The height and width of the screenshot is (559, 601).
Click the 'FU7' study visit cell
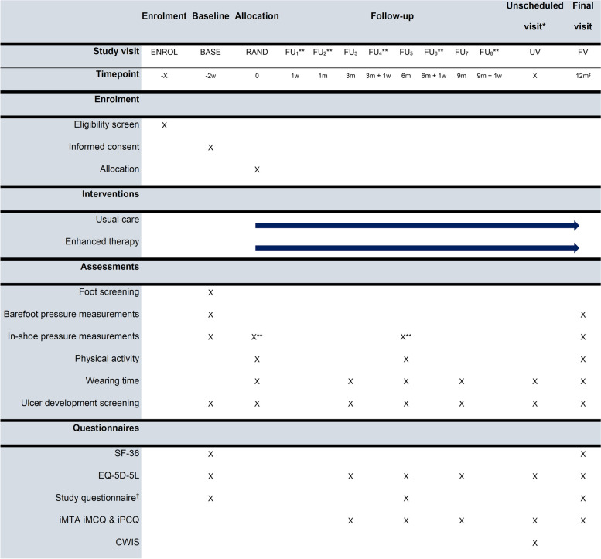coord(462,52)
